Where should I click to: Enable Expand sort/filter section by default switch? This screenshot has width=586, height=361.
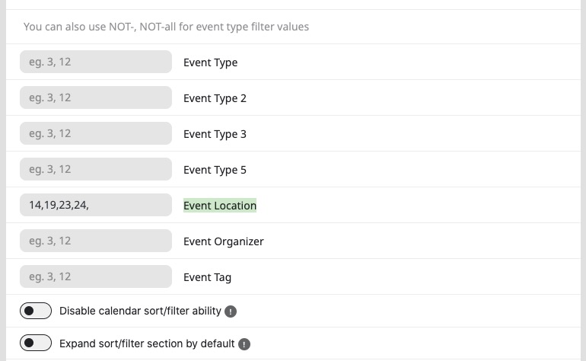tap(36, 343)
